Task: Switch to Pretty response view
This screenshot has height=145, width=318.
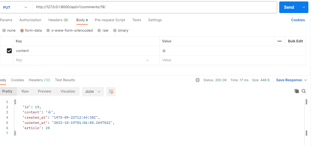Action: click(7, 91)
